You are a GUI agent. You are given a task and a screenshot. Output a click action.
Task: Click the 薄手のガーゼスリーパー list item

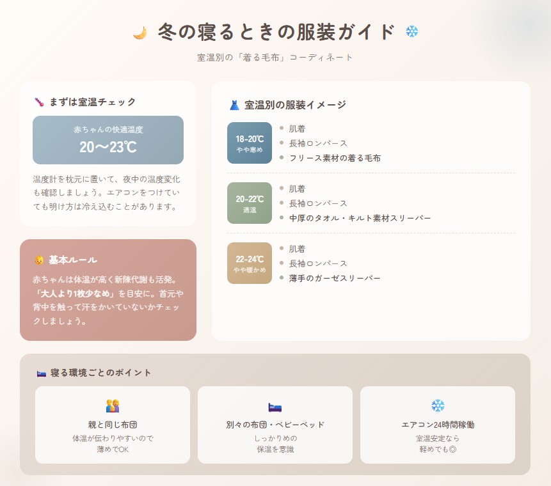(335, 278)
